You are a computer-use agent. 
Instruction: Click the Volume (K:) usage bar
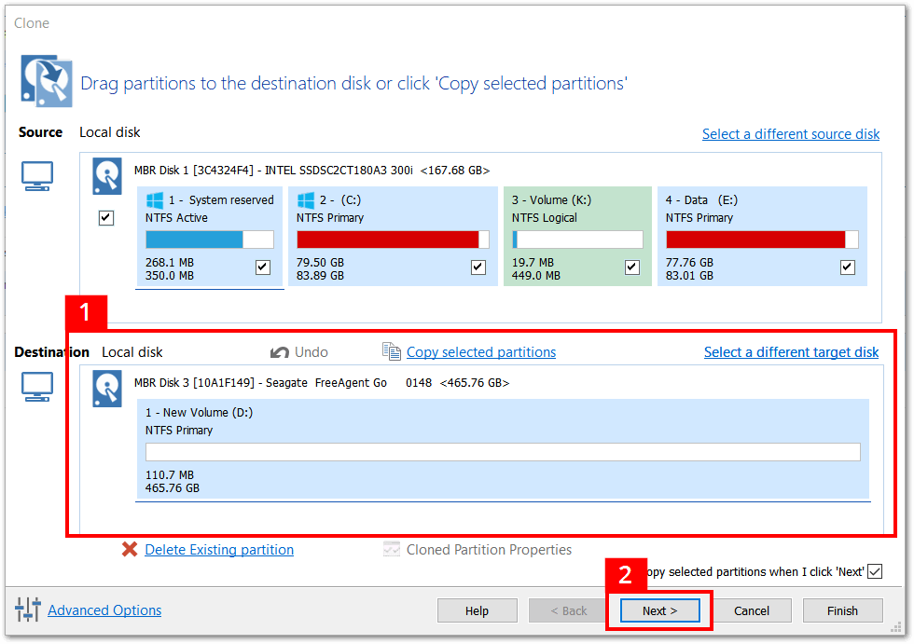pos(577,240)
